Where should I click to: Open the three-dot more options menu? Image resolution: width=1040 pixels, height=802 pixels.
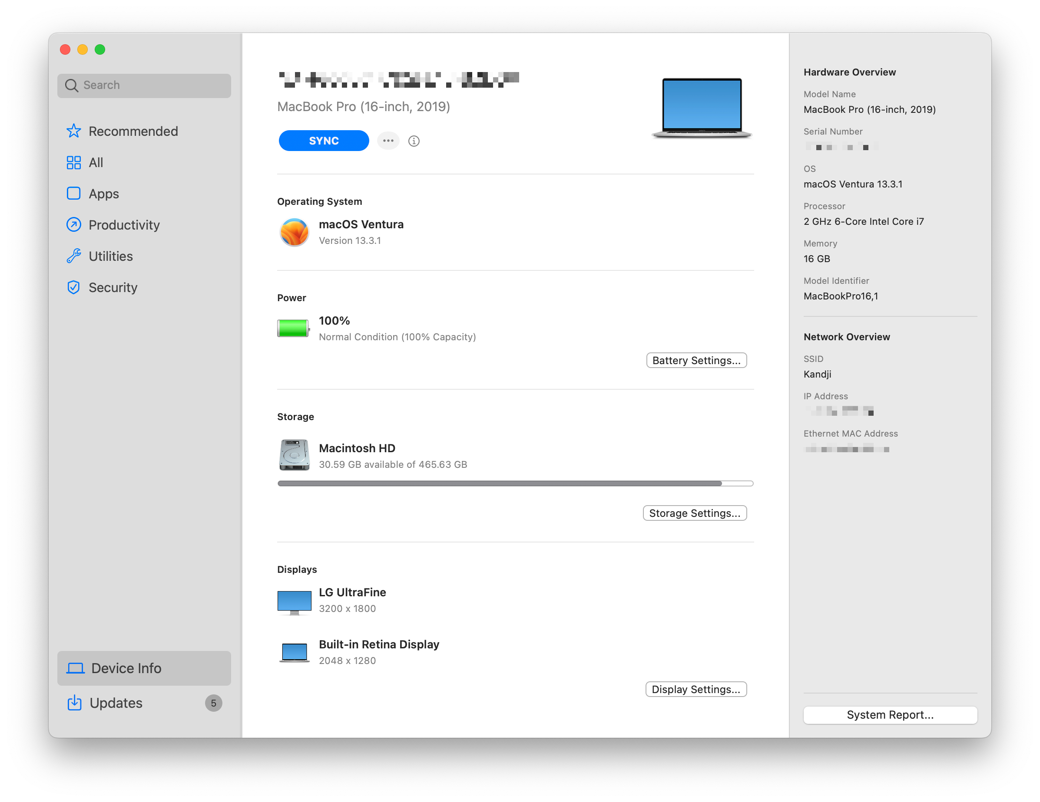pyautogui.click(x=388, y=141)
